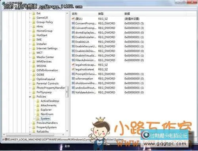Select the PhotoPropertyHandler key
This screenshot has height=151, width=198.
pos(51,88)
